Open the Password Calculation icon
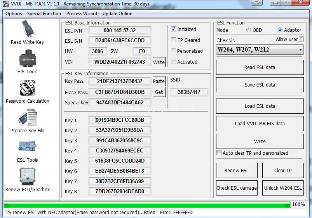Image resolution: width=312 pixels, height=218 pixels. tap(27, 88)
